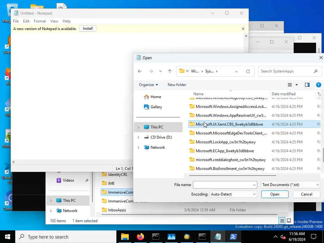The image size is (324, 243).
Task: Switch File Explorer to details view
Action: [282, 221]
